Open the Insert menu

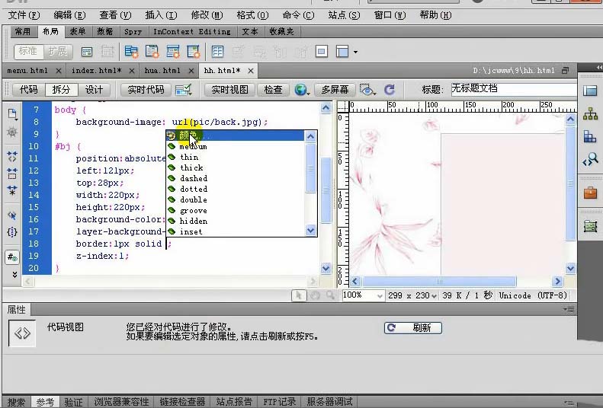(x=161, y=15)
